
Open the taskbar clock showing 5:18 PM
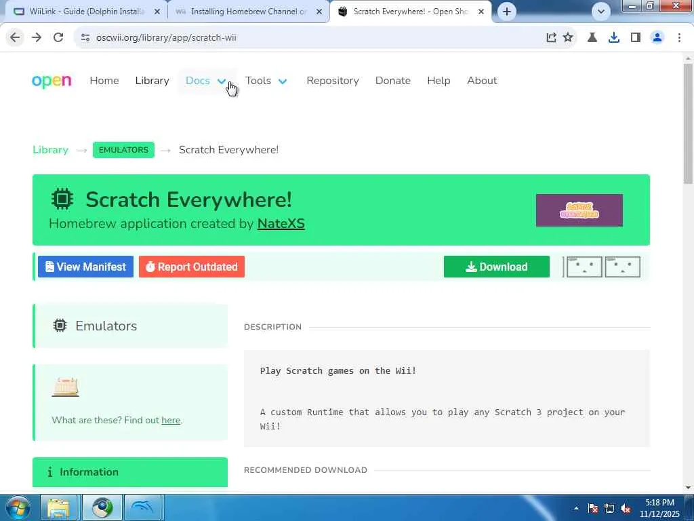tap(659, 508)
